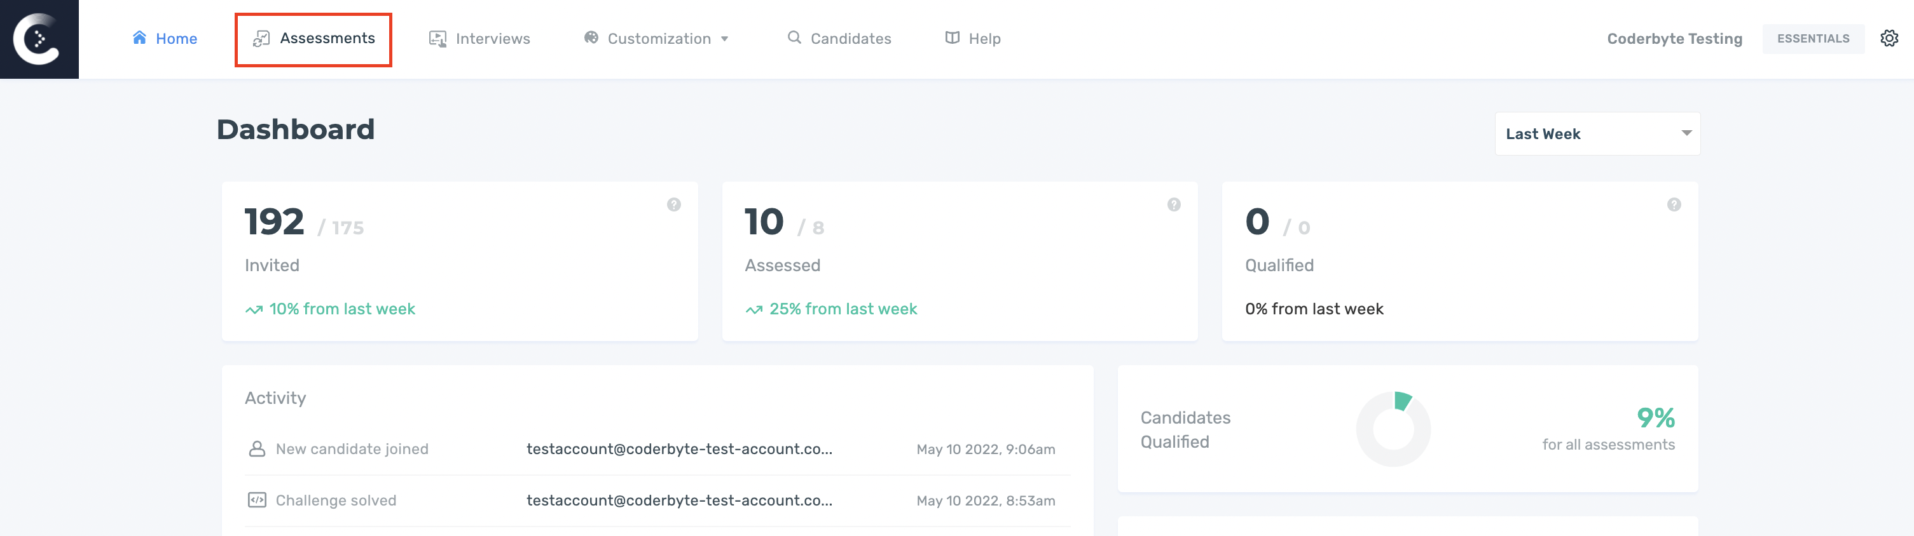Click the Activity section heading
Screen dimensions: 1914x536
point(276,399)
